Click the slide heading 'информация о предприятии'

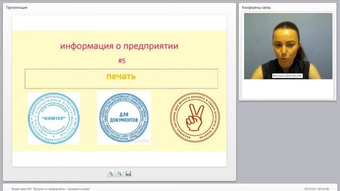[x=119, y=46]
